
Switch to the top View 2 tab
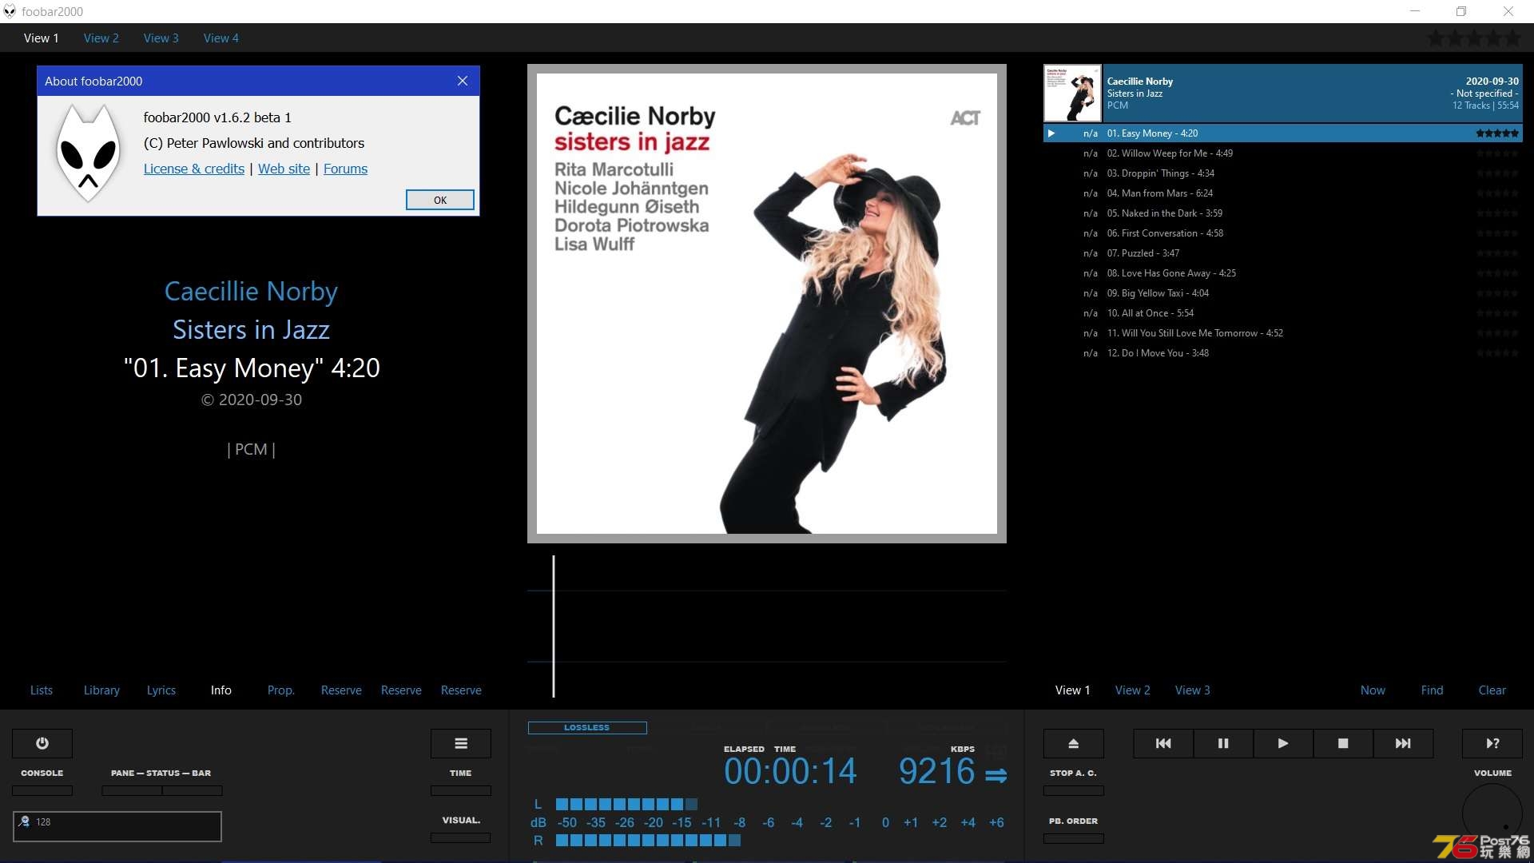101,38
